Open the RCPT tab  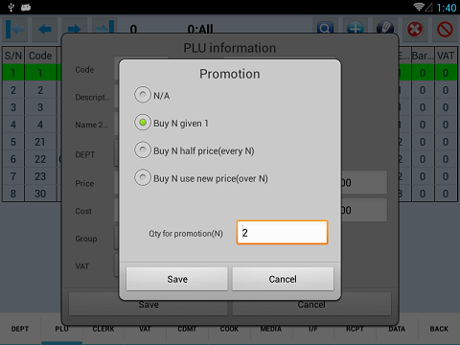(x=355, y=329)
